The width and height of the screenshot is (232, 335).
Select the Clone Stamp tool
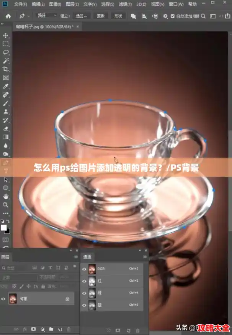point(6,112)
